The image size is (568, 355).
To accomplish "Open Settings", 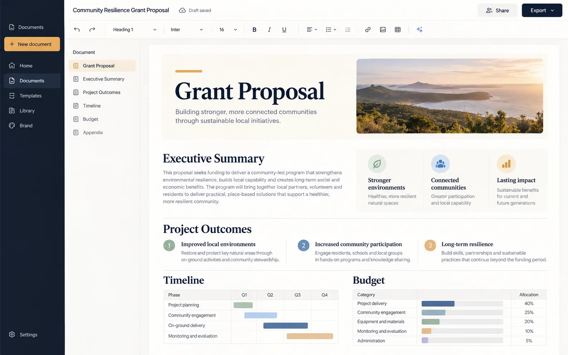I will (23, 335).
